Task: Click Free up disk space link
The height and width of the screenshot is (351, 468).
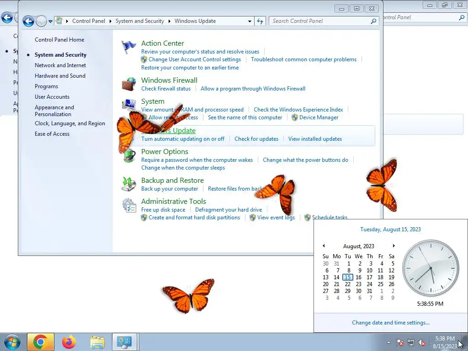Action: click(x=163, y=210)
